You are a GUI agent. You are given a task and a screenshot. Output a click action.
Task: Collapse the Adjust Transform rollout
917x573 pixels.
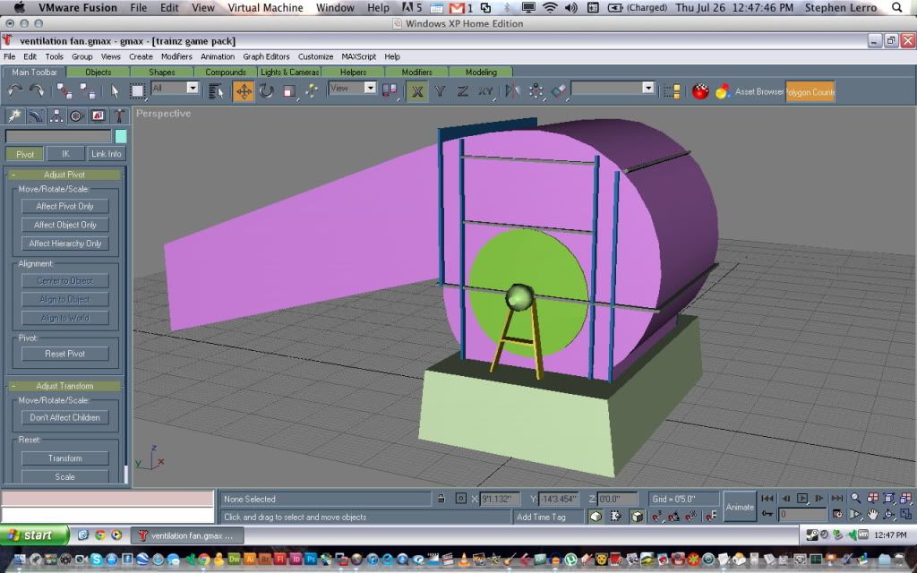(64, 386)
